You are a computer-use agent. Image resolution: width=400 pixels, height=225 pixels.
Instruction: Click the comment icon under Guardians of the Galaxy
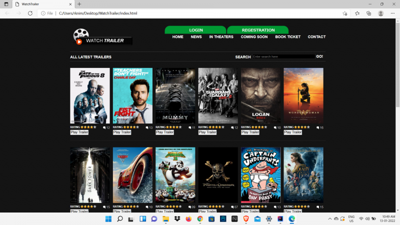point(232,127)
